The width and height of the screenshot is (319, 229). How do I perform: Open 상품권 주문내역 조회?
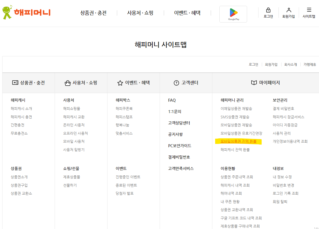coord(237,177)
